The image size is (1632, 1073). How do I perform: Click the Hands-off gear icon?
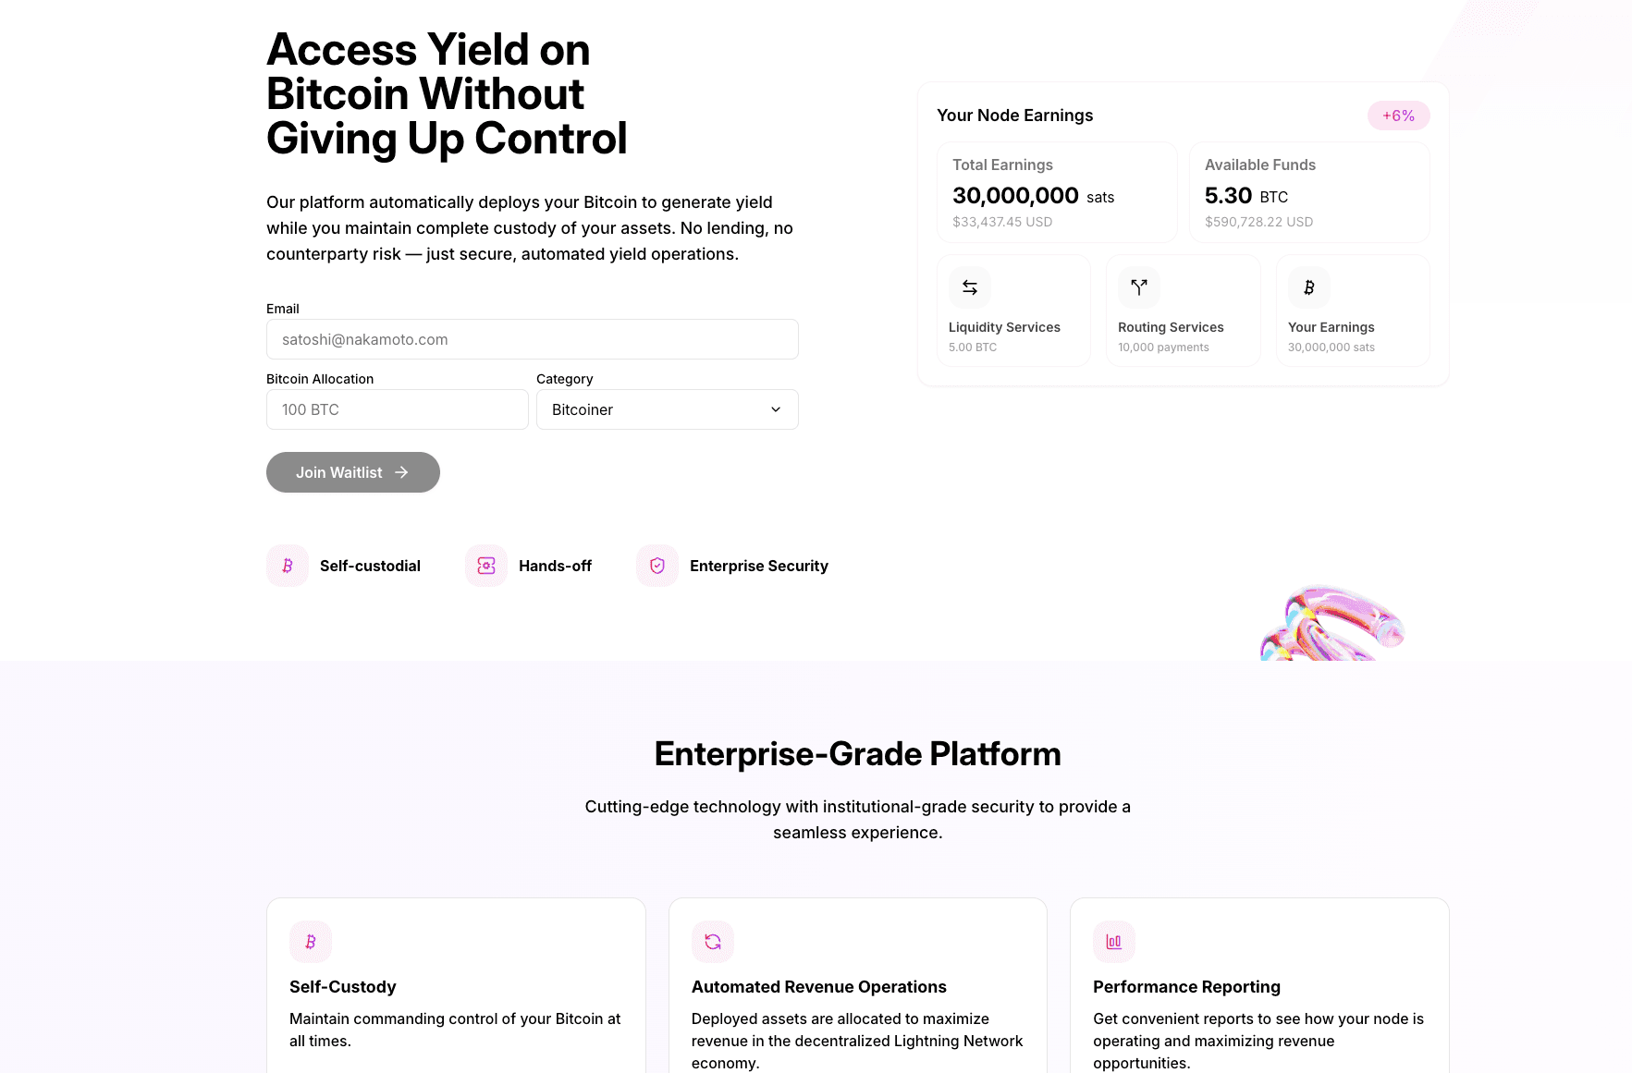[x=485, y=565]
